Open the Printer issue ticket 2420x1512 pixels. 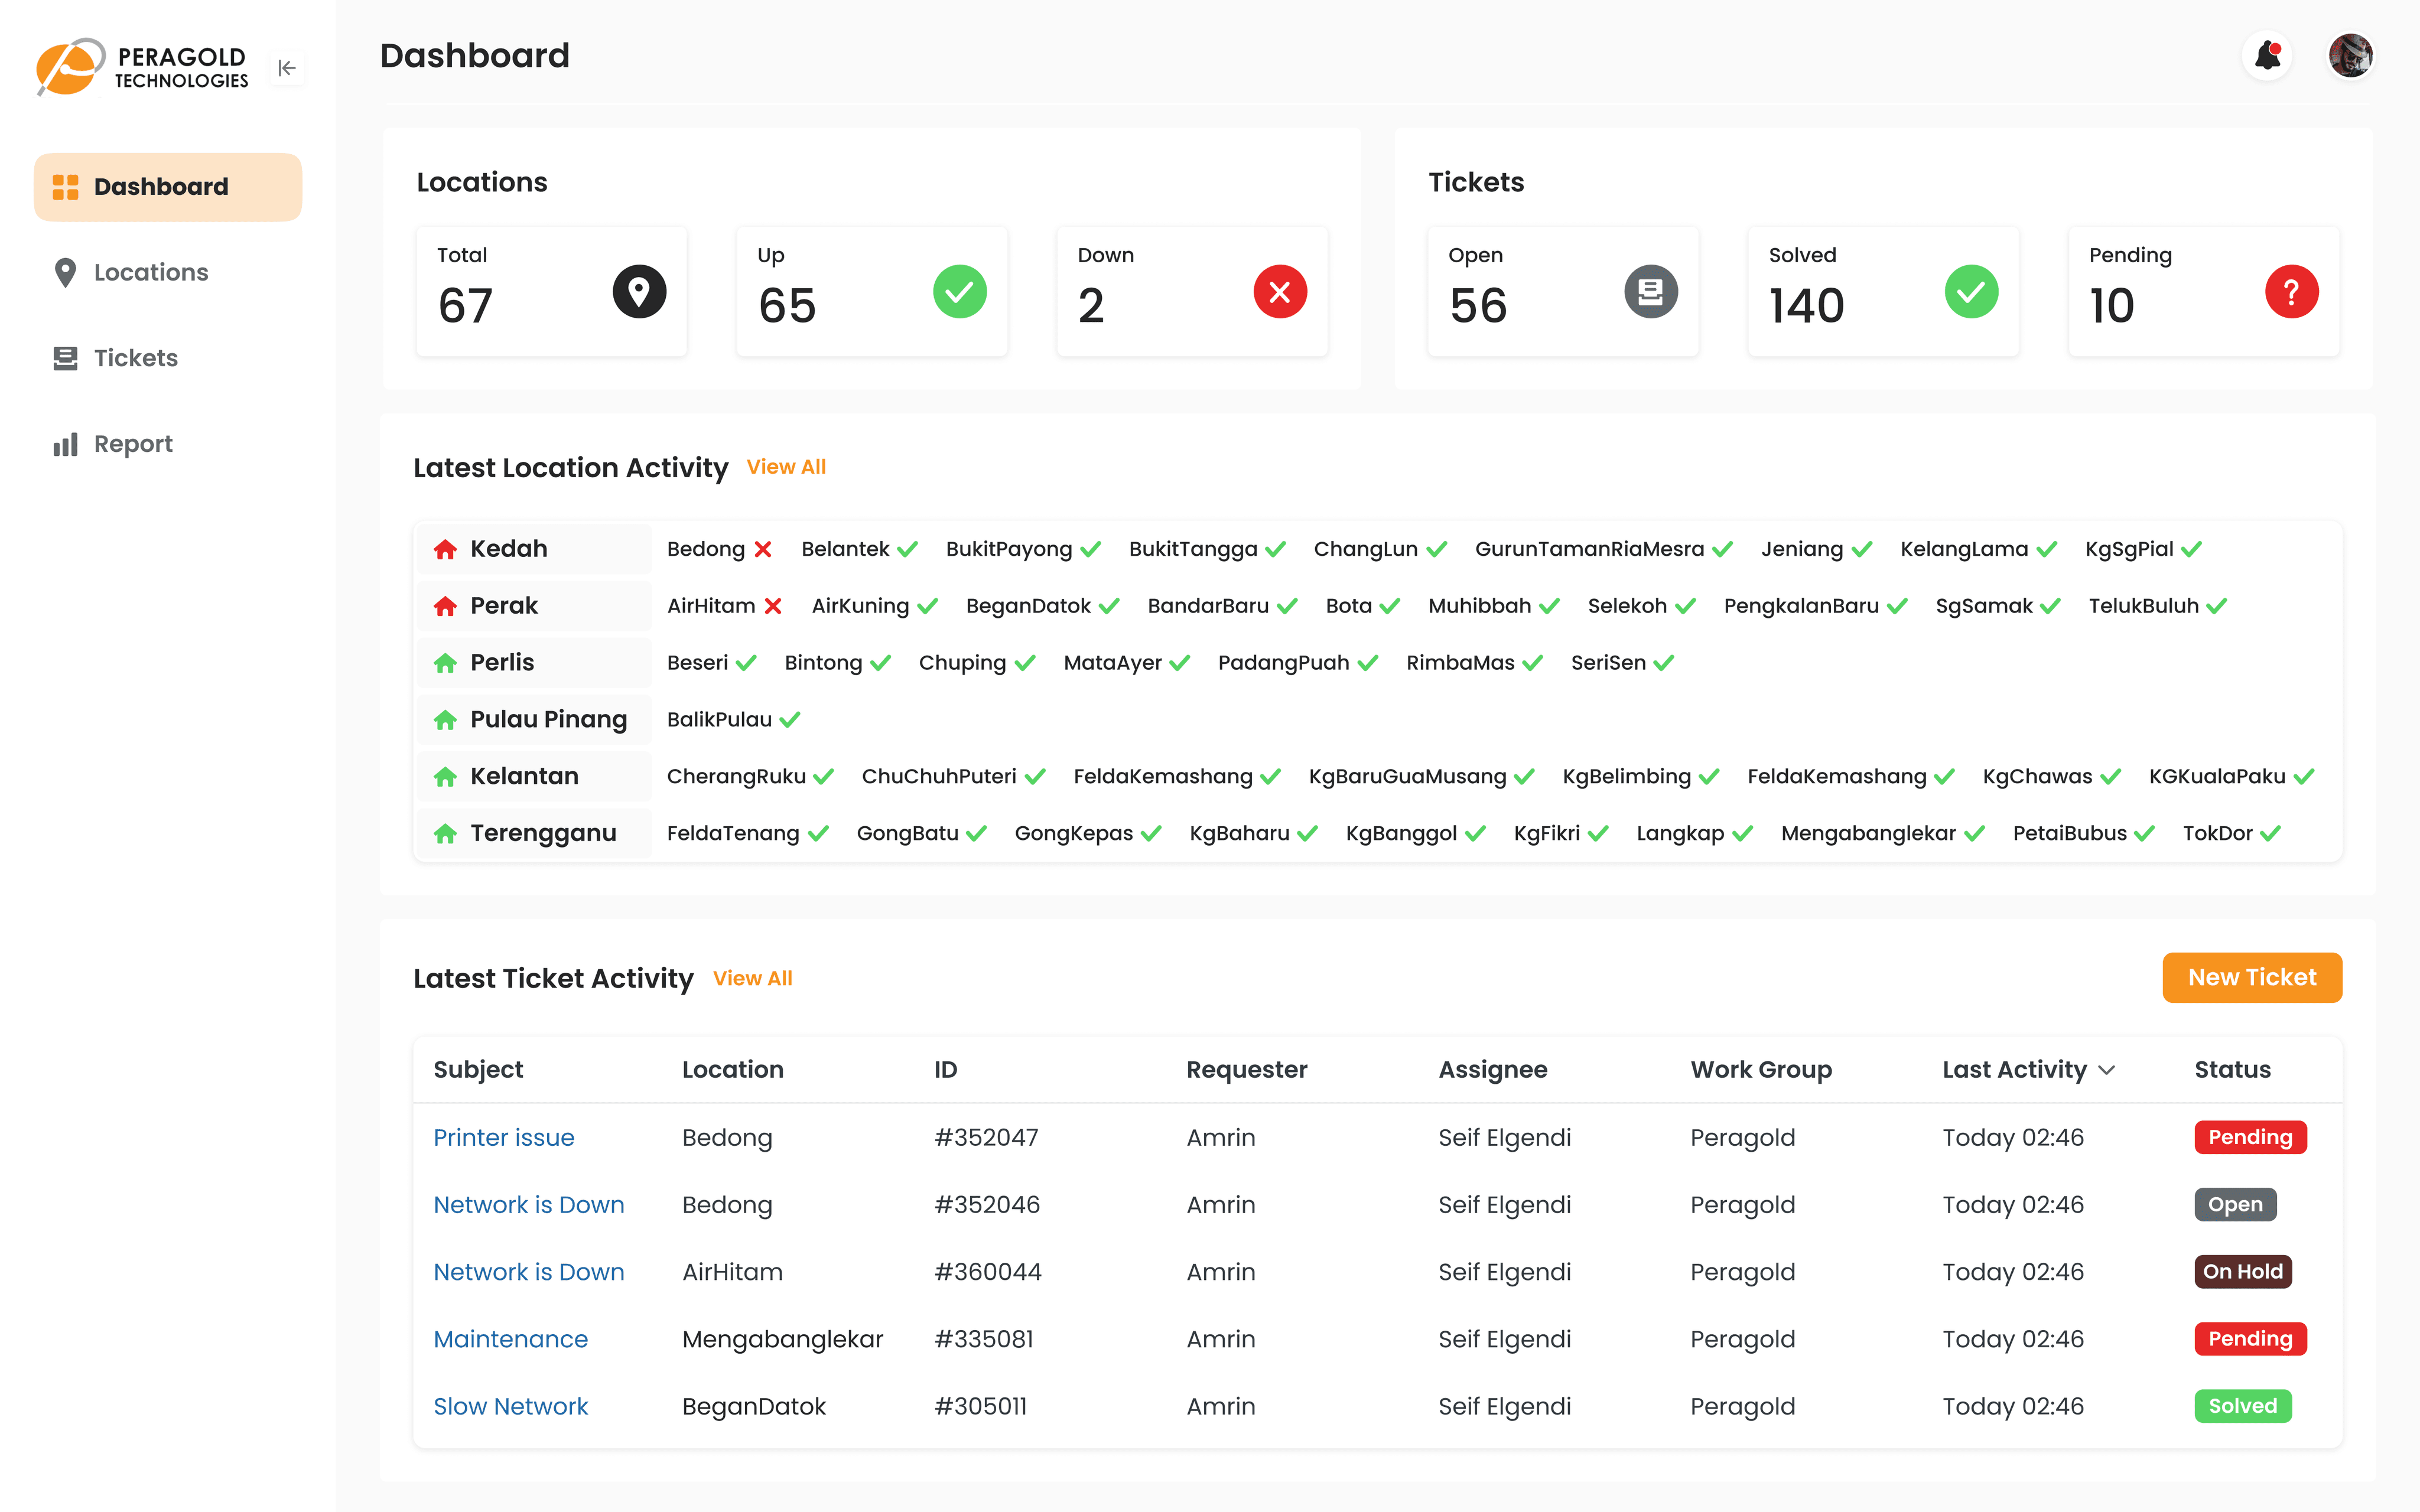503,1137
